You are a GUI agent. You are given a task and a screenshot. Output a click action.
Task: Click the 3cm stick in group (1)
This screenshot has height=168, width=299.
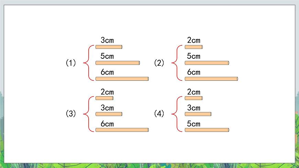pyautogui.click(x=109, y=47)
